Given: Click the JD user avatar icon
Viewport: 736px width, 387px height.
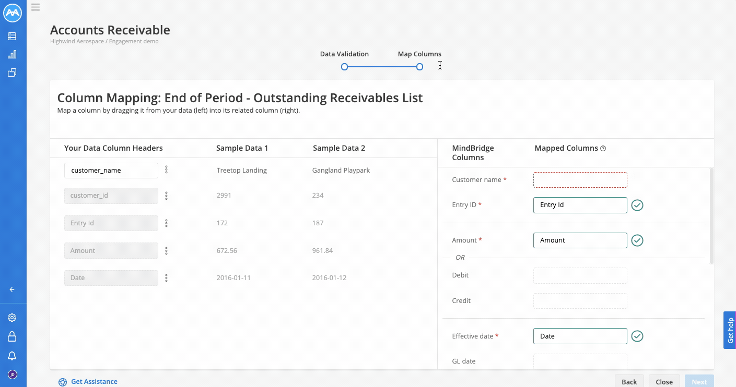Looking at the screenshot, I should [13, 374].
